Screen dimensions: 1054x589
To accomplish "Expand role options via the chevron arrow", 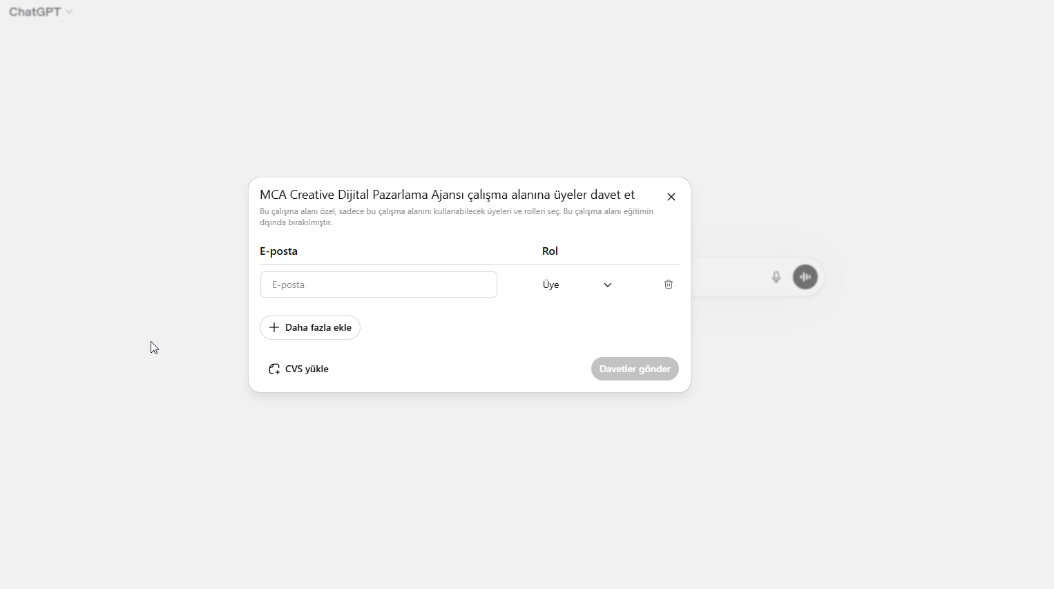I will (608, 284).
